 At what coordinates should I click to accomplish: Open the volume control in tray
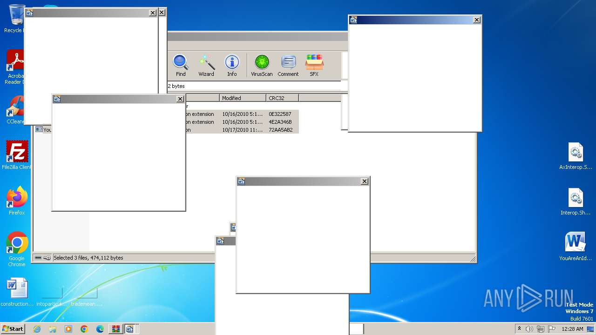[x=529, y=329]
